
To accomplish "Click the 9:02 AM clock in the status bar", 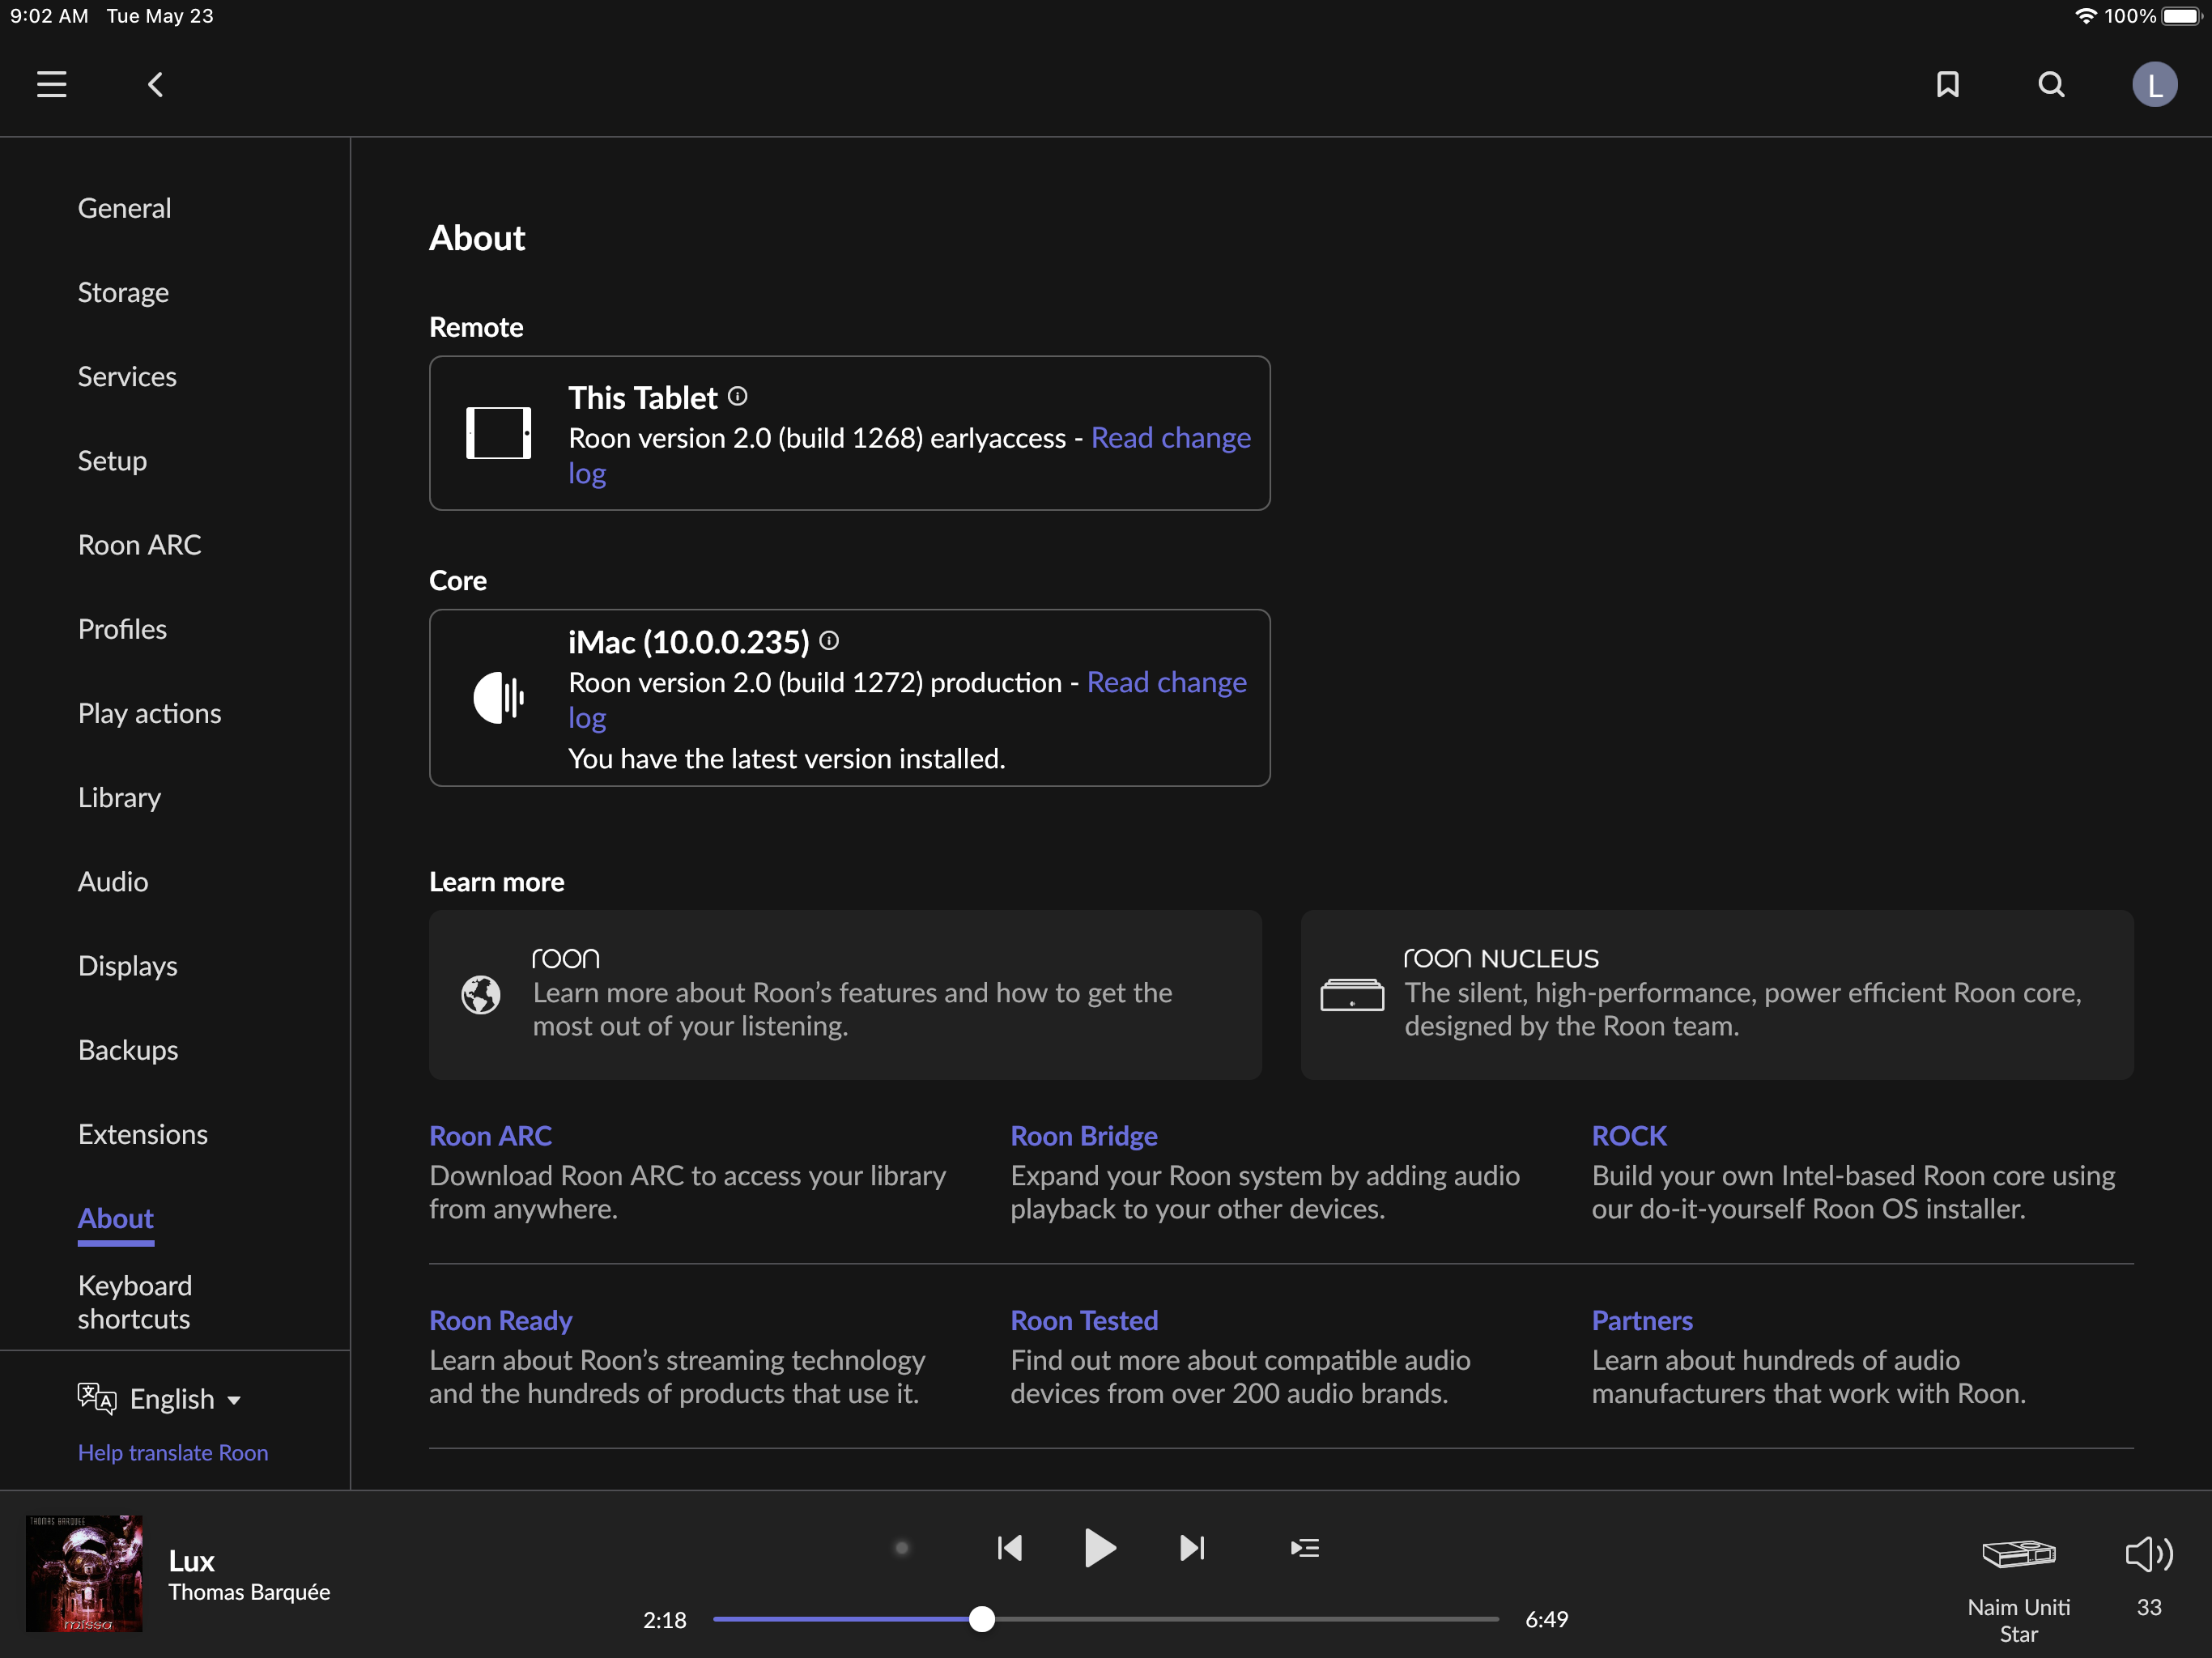I will tap(49, 16).
